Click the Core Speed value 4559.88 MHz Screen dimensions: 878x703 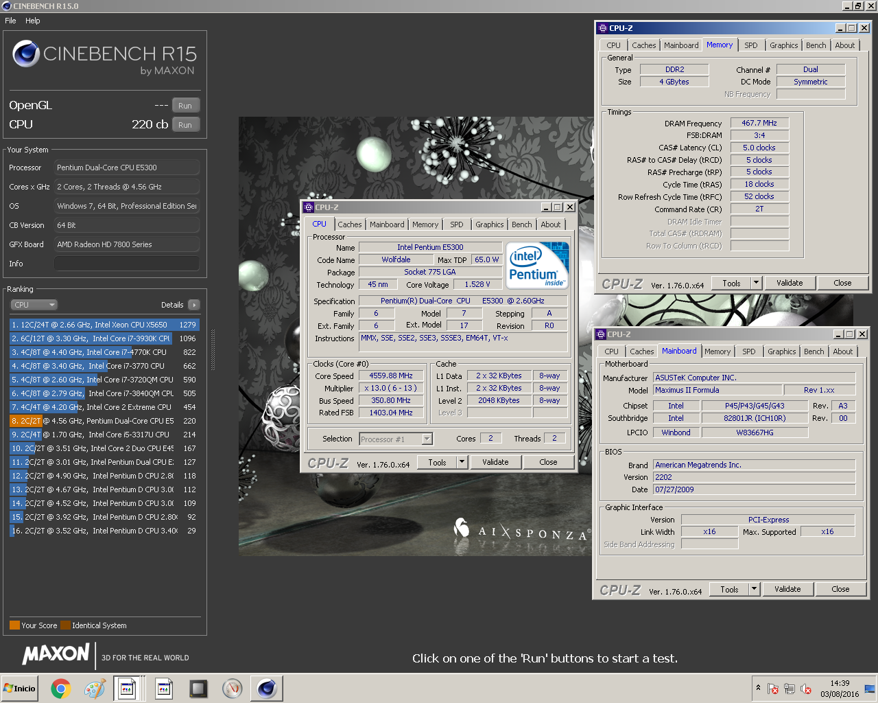[391, 376]
